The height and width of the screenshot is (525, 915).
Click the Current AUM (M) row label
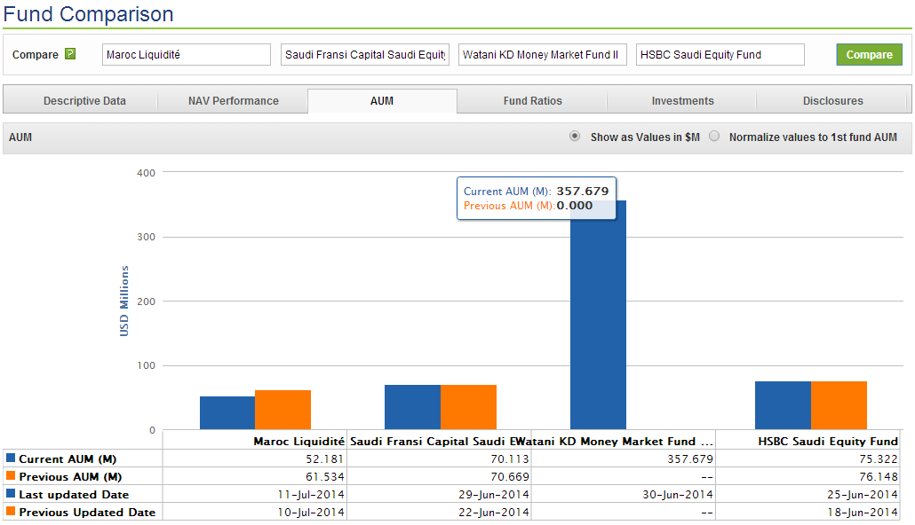(68, 459)
